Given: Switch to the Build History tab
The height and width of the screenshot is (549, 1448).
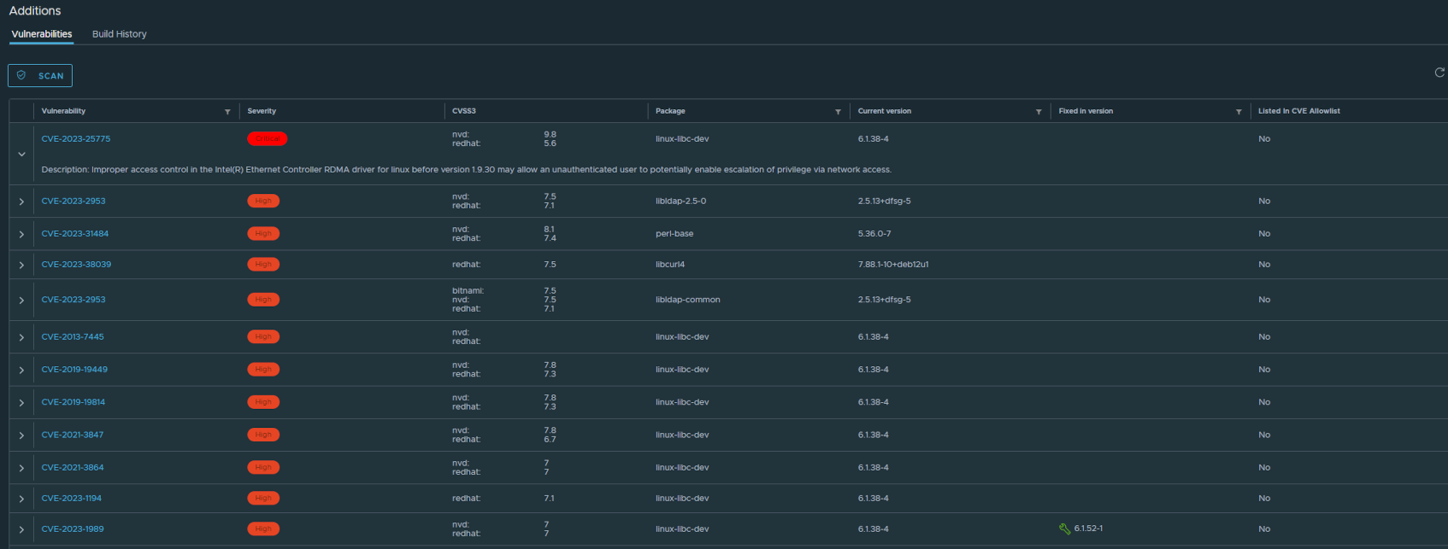Looking at the screenshot, I should 119,34.
